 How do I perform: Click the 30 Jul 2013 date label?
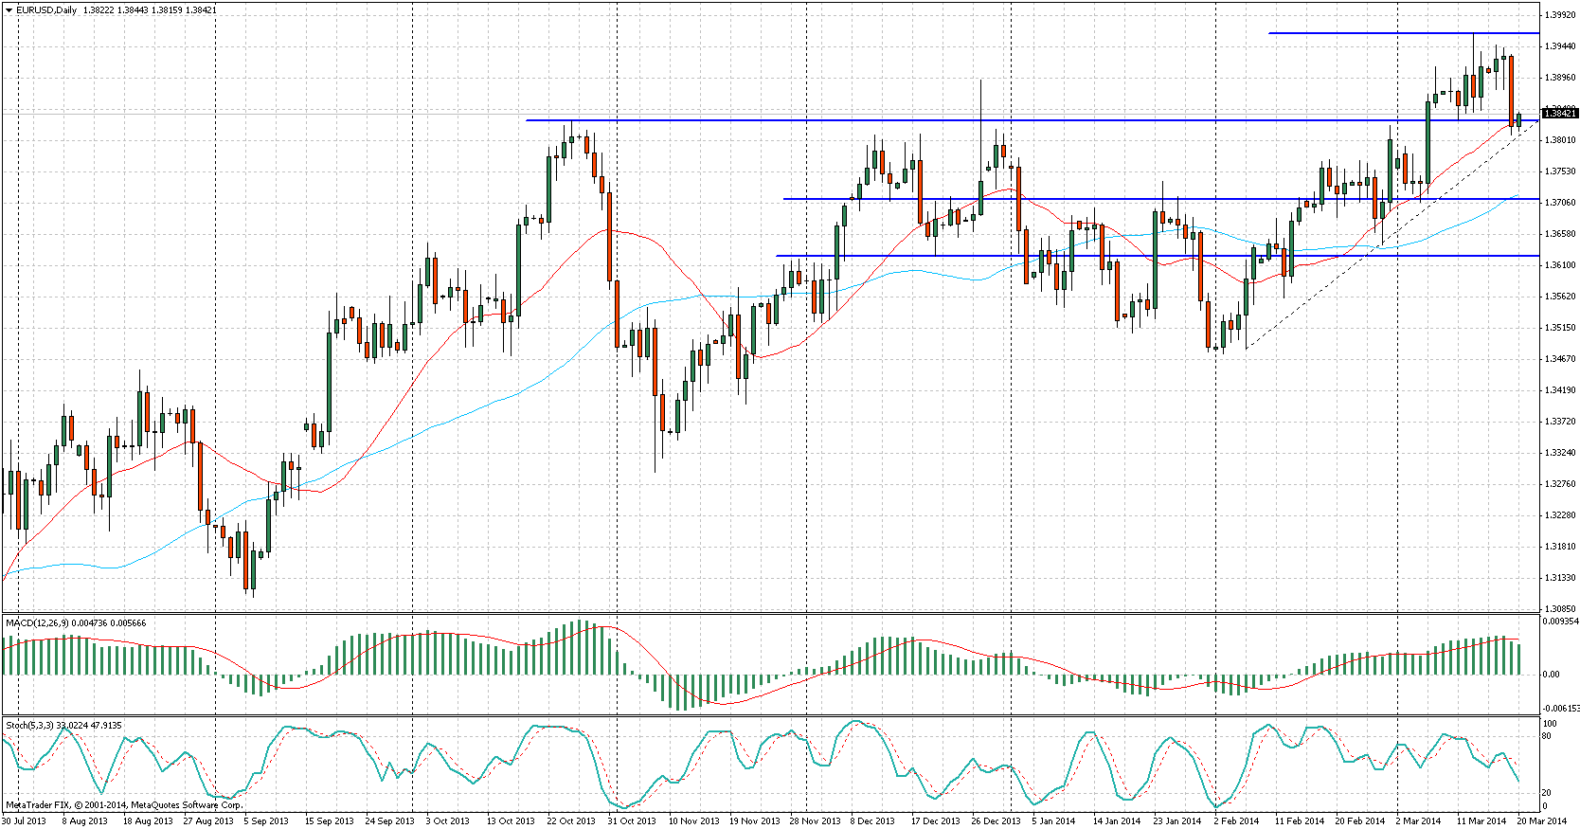pos(23,821)
